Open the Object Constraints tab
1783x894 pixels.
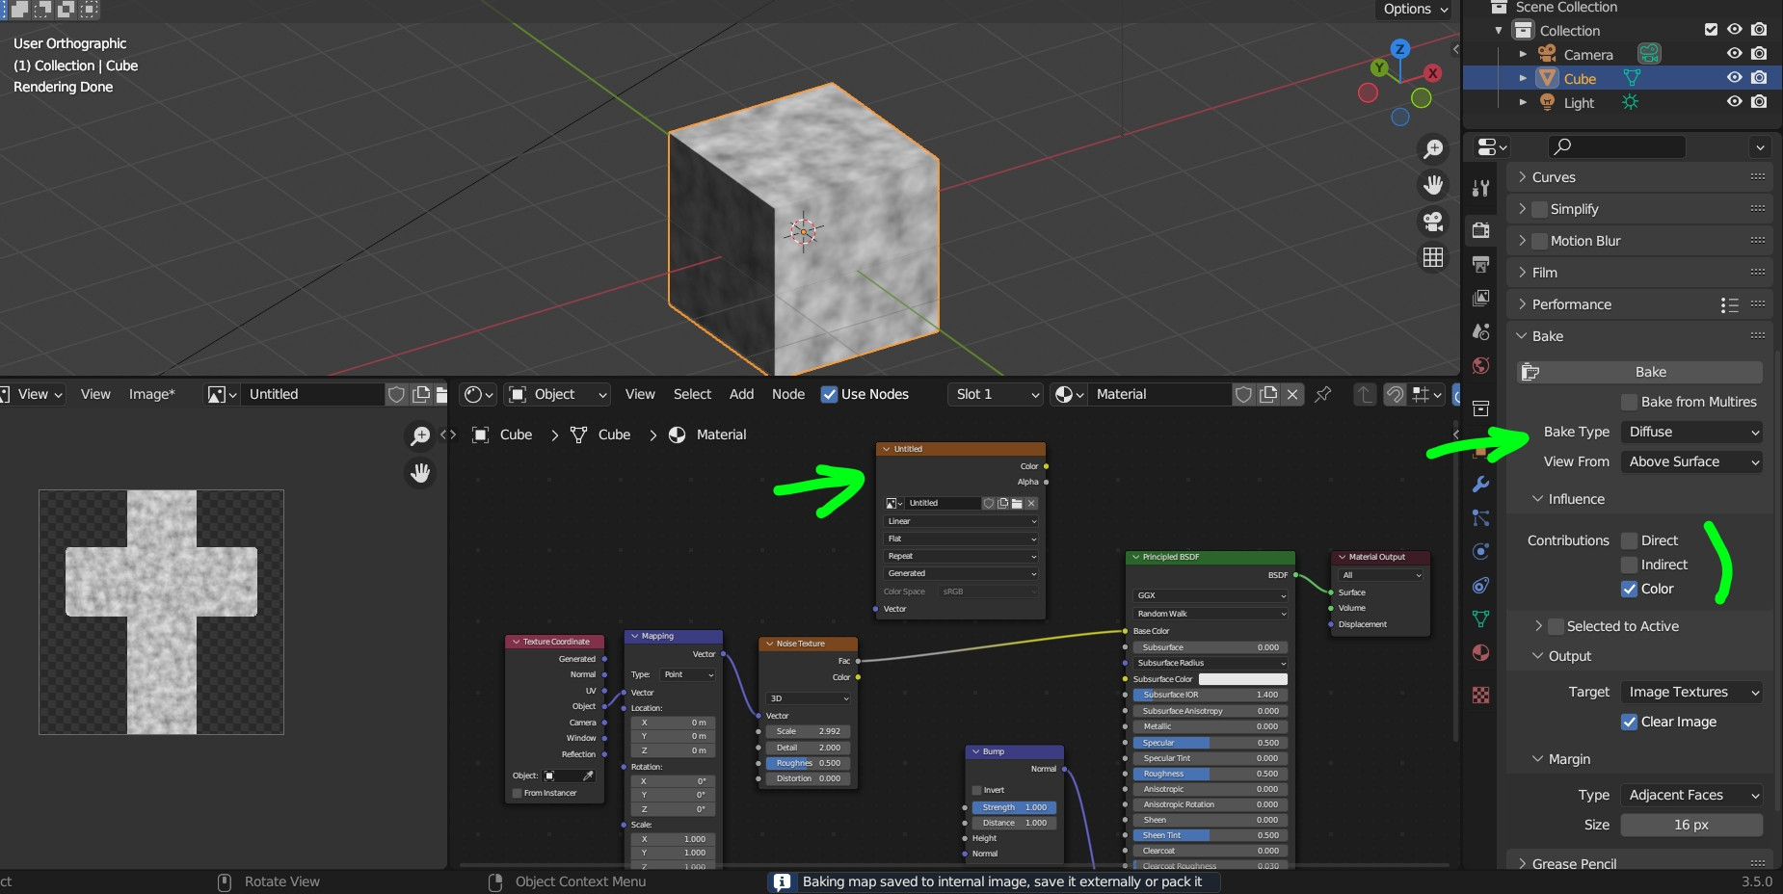[x=1481, y=585]
